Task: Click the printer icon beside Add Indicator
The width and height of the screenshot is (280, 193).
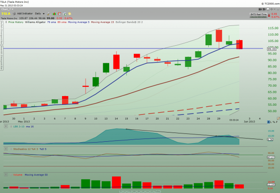Action: click(14, 14)
